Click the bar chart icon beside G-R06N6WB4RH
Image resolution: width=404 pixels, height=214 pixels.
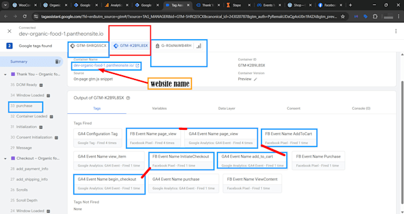[x=198, y=46]
